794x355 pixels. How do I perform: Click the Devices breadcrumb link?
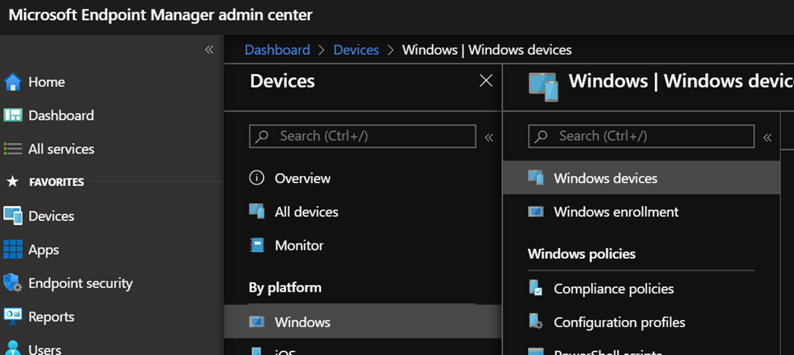coord(356,50)
